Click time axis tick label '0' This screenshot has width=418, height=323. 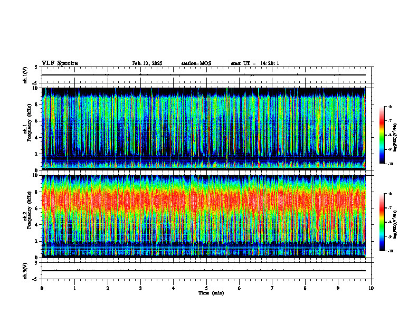coord(42,288)
